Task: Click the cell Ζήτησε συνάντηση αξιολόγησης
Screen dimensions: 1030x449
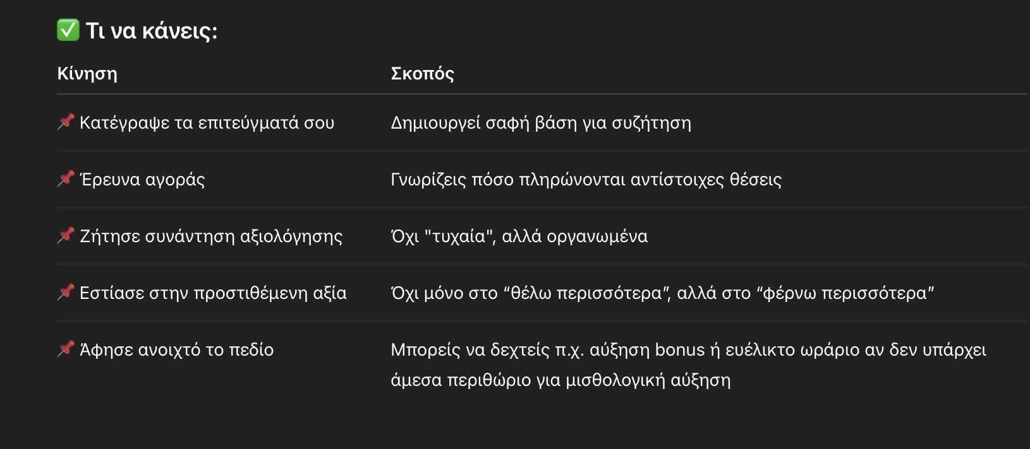Action: tap(211, 236)
